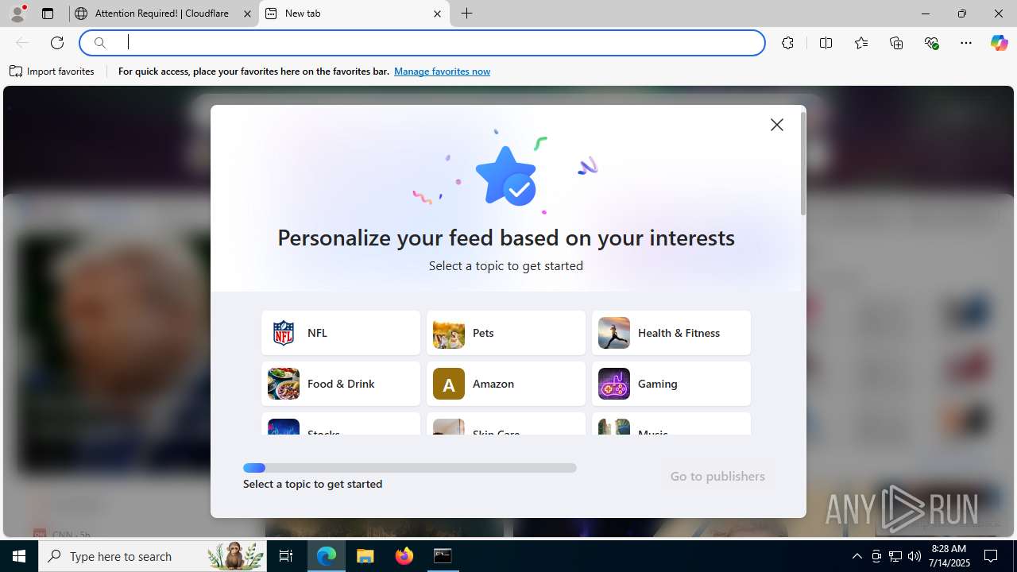Viewport: 1017px width, 572px height.
Task: Open the terminal app in taskbar
Action: pos(443,556)
